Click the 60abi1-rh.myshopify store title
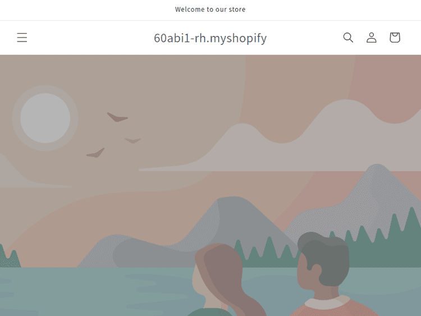 pyautogui.click(x=210, y=38)
